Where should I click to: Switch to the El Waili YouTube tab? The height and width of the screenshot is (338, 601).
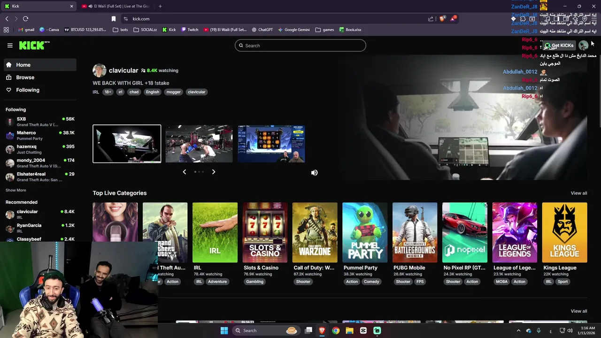116,6
